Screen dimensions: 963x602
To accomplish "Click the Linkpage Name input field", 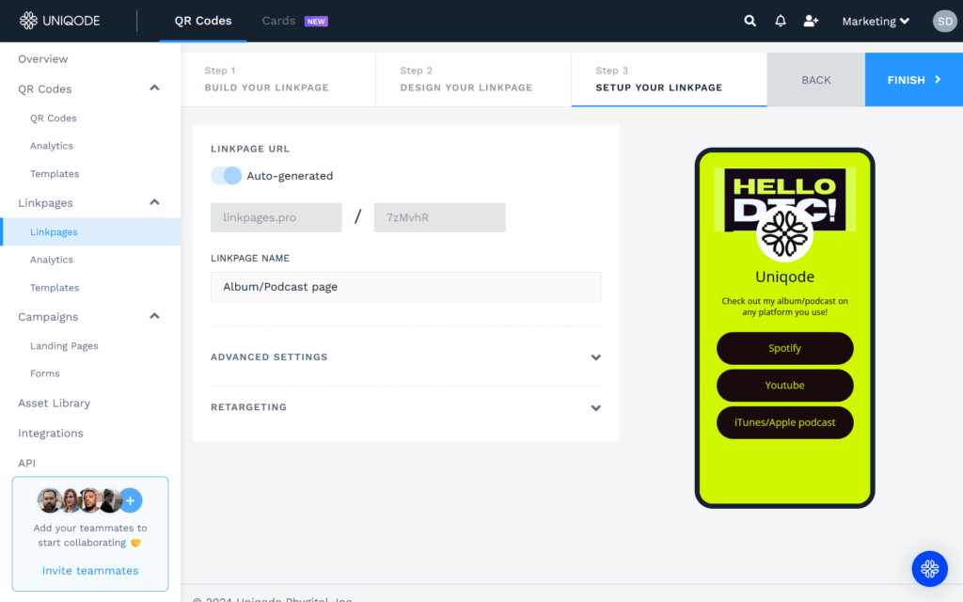I will click(x=405, y=286).
